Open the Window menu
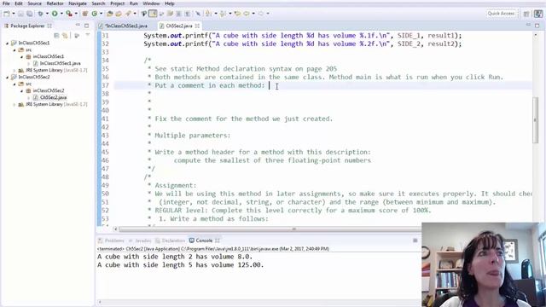Viewport: 546px width, 307px height. [151, 3]
